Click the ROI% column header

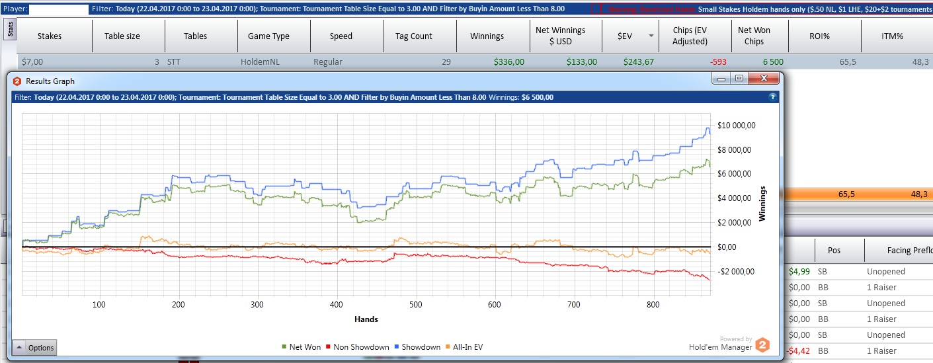pyautogui.click(x=823, y=36)
